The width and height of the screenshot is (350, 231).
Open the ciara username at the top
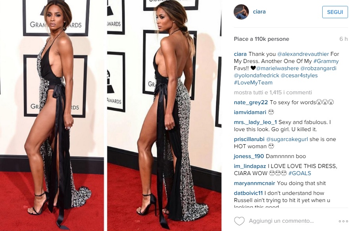coord(259,11)
